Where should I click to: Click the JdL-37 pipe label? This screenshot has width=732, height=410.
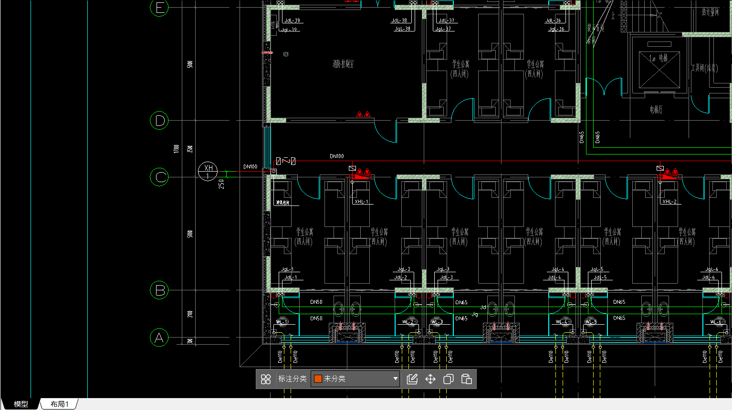(446, 21)
